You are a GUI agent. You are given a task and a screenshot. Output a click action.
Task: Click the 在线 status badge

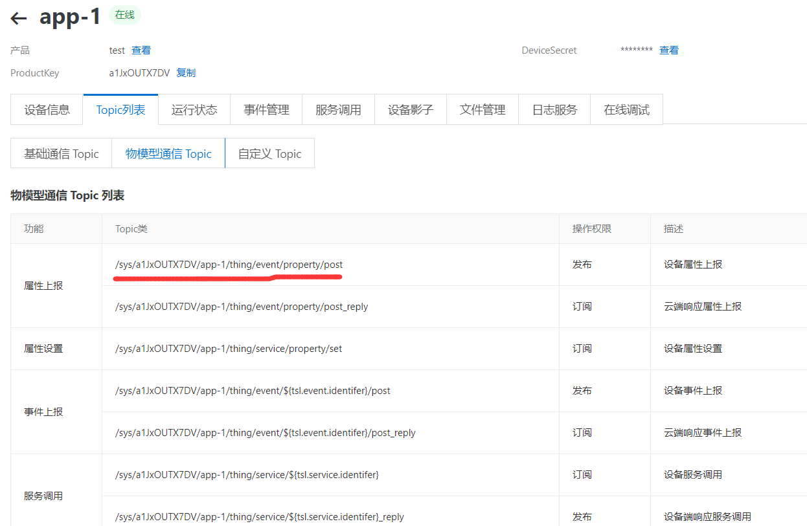click(124, 15)
